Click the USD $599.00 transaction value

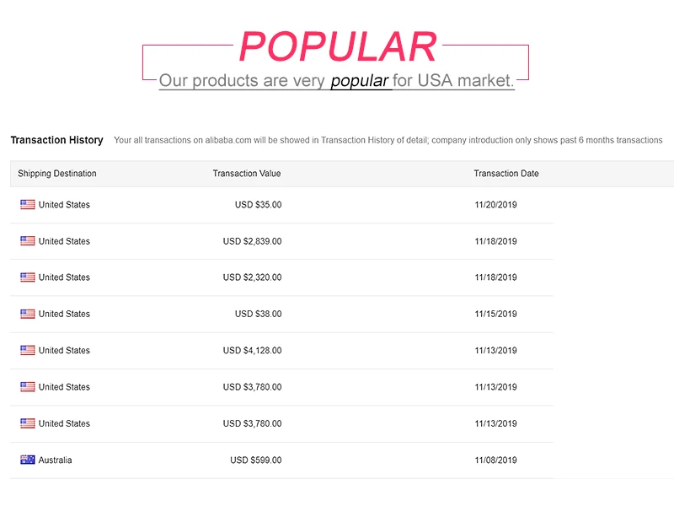256,460
